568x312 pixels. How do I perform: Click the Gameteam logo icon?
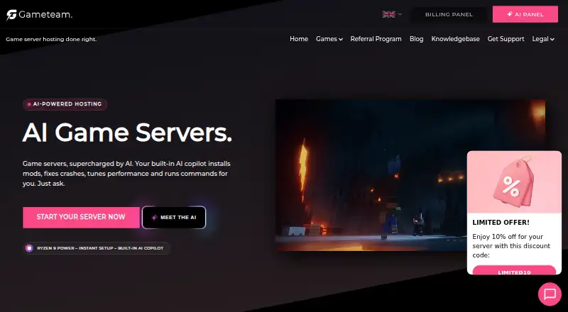click(x=11, y=15)
